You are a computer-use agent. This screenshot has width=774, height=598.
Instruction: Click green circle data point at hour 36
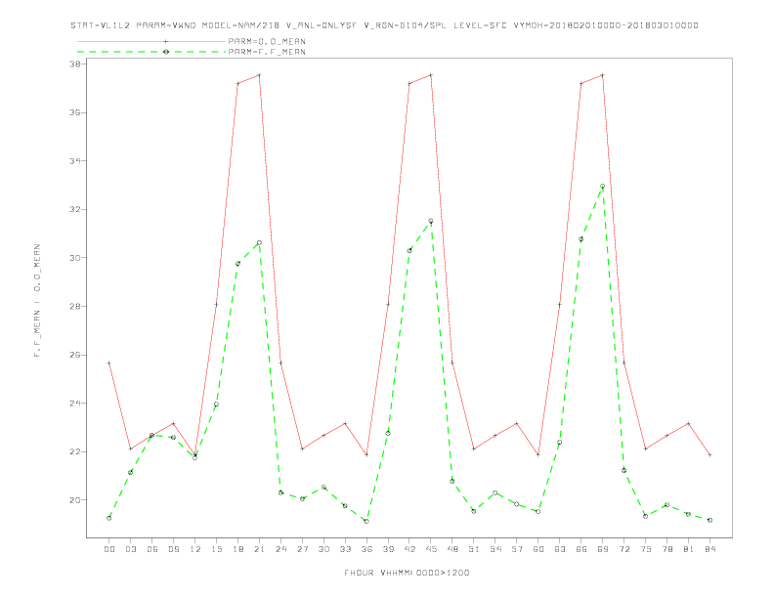coord(366,521)
